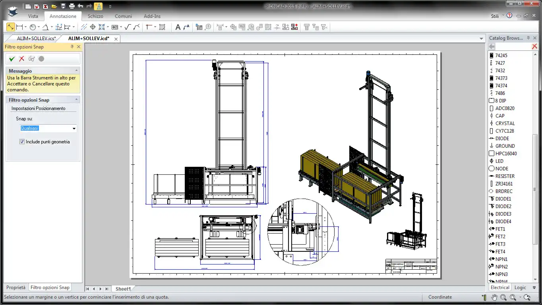Click the print icon in quick access toolbar
Screen dimensions: 542x305
pyautogui.click(x=72, y=6)
